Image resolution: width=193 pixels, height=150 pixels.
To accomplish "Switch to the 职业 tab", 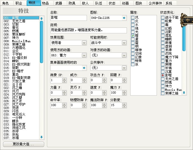I will pos(20,3).
